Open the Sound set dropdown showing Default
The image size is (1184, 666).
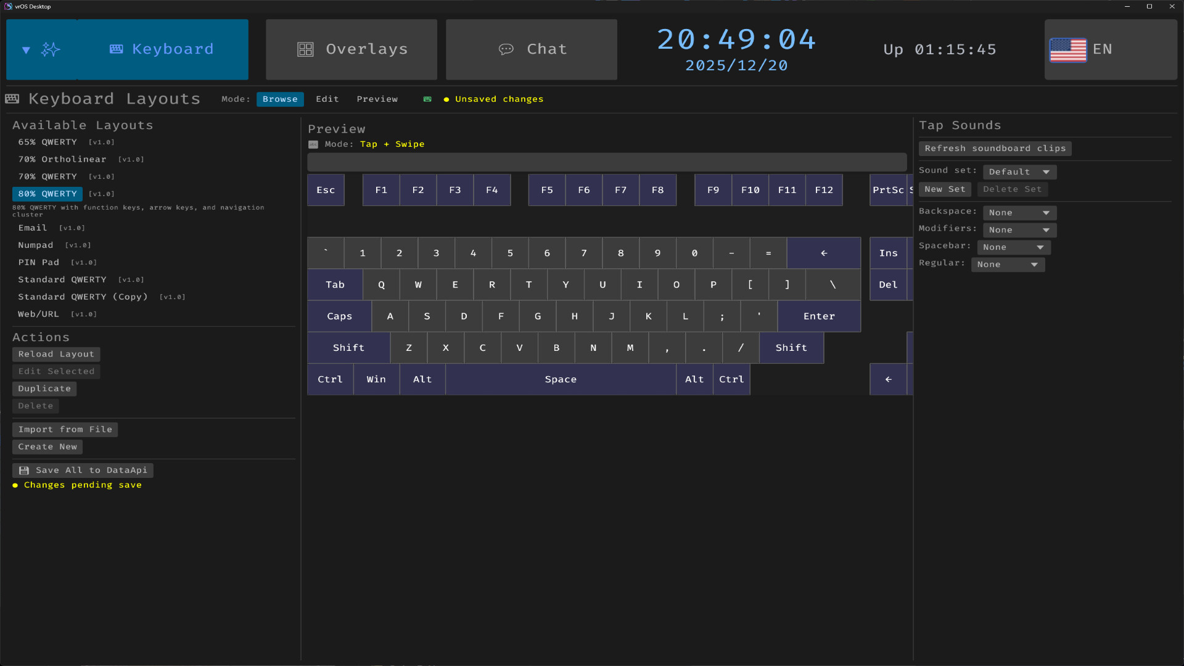[1019, 172]
